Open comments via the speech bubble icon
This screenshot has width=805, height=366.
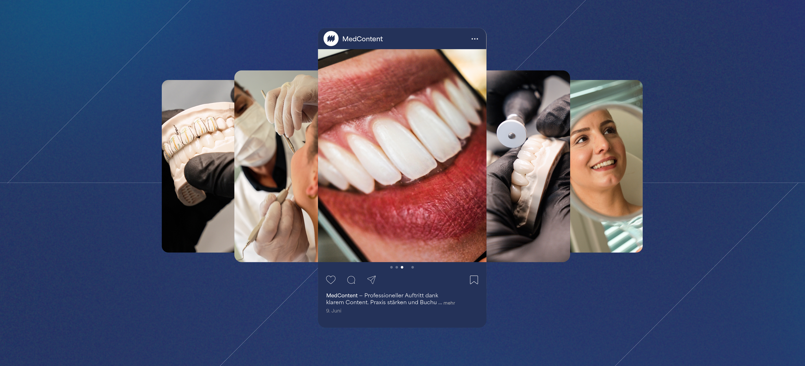click(x=351, y=280)
